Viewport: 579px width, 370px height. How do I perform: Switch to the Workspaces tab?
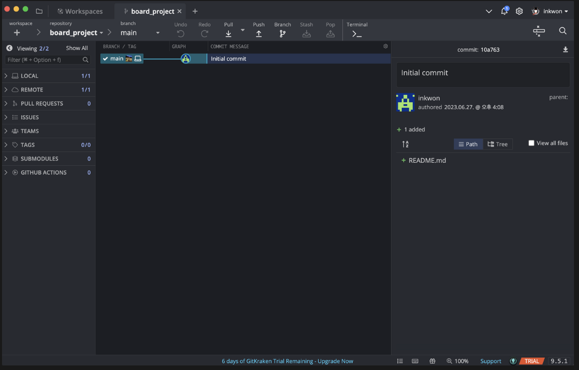pos(80,11)
